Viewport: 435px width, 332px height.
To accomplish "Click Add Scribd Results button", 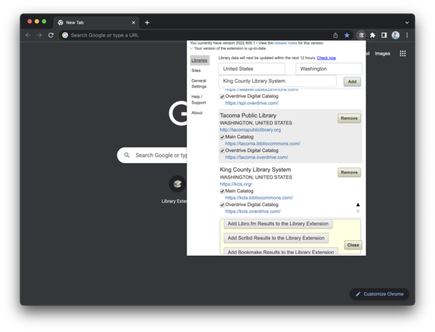I will point(276,238).
